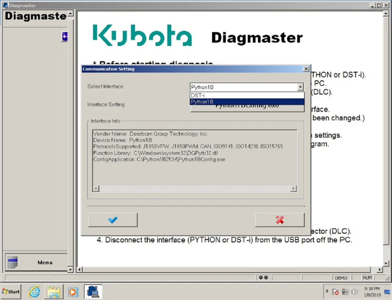Choose DST-i from the interface list
The width and height of the screenshot is (392, 300).
(x=247, y=95)
